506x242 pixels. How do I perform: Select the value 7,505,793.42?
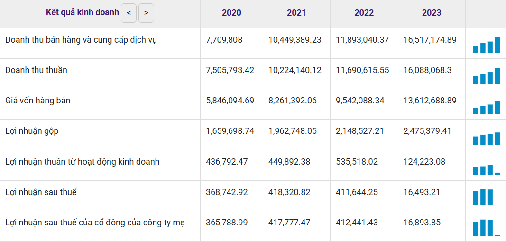[230, 70]
